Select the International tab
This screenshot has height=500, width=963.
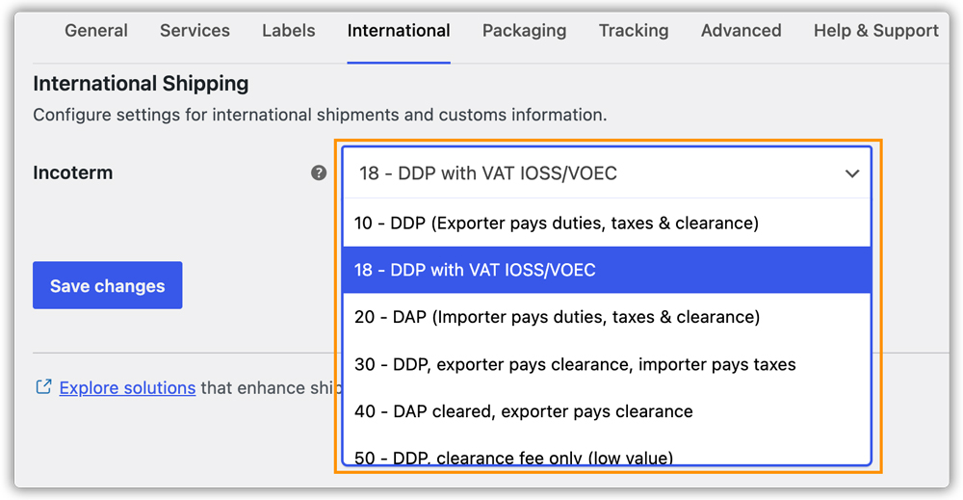pos(399,31)
